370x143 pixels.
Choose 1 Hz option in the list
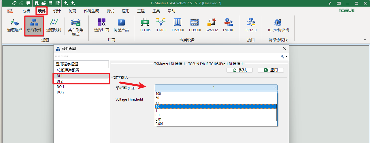point(216,111)
